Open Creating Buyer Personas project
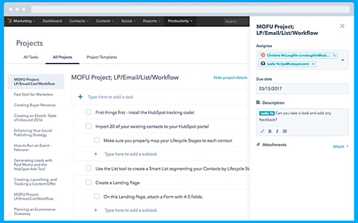The width and height of the screenshot is (358, 223). click(x=35, y=105)
